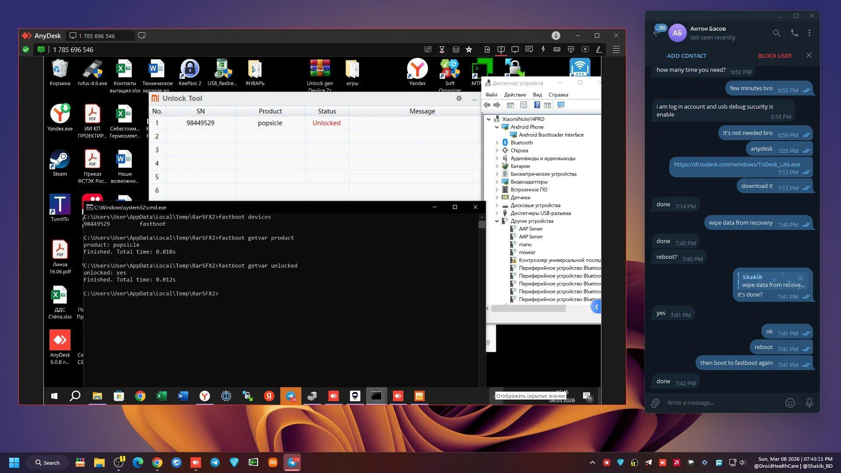Click the remote taskbar Excel icon
The width and height of the screenshot is (841, 473).
[x=162, y=396]
